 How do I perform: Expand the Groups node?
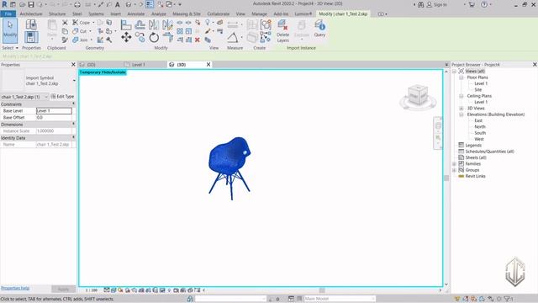pos(454,170)
